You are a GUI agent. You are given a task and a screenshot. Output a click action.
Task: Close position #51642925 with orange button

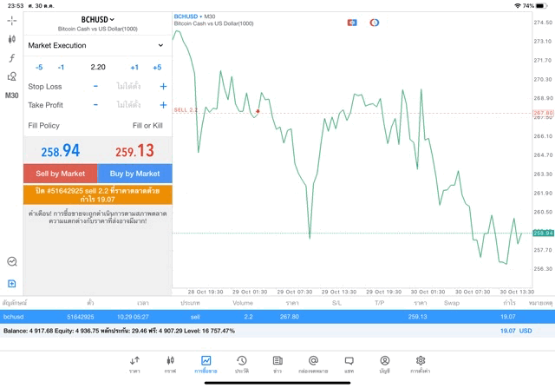coord(98,194)
